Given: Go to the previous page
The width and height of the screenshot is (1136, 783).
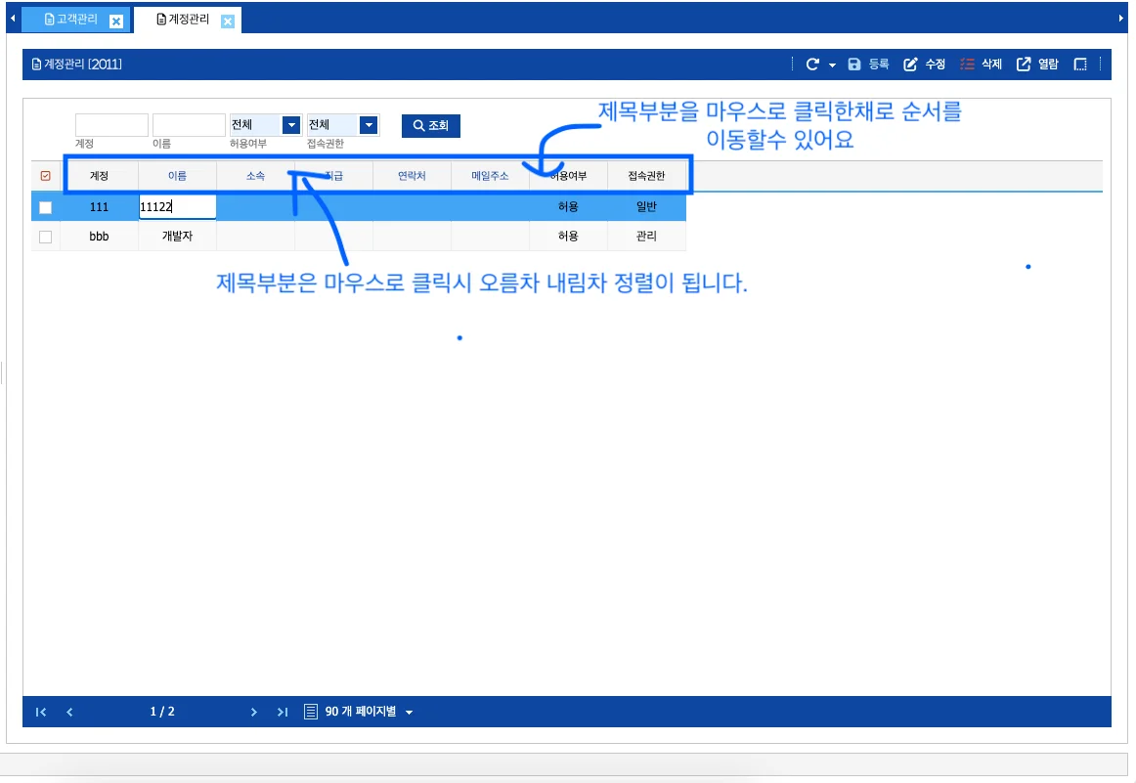Looking at the screenshot, I should point(69,712).
